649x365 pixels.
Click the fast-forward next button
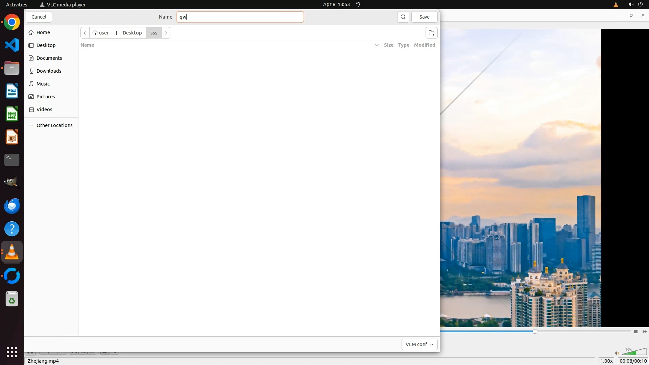pyautogui.click(x=644, y=332)
